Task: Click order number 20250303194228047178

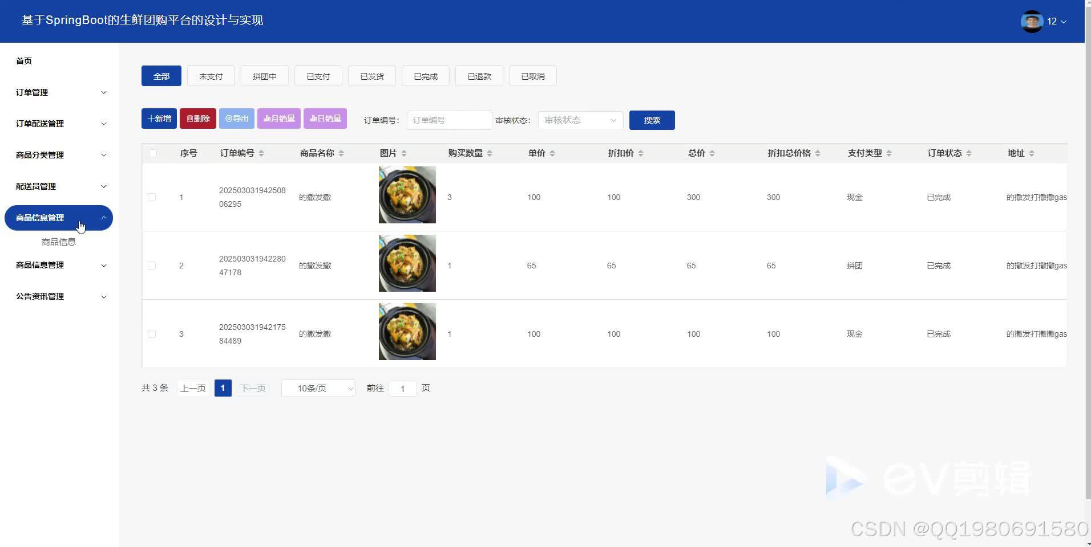Action: pos(252,266)
